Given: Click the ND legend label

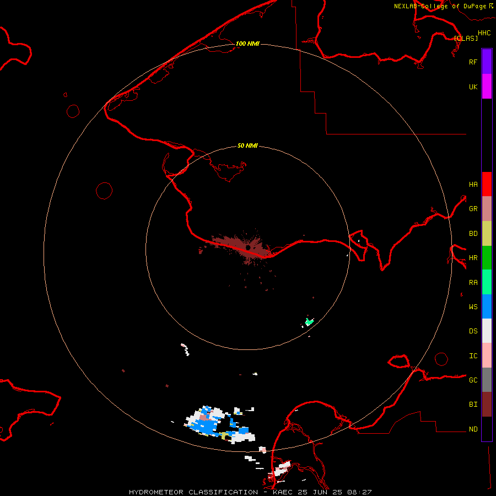Looking at the screenshot, I should (473, 429).
